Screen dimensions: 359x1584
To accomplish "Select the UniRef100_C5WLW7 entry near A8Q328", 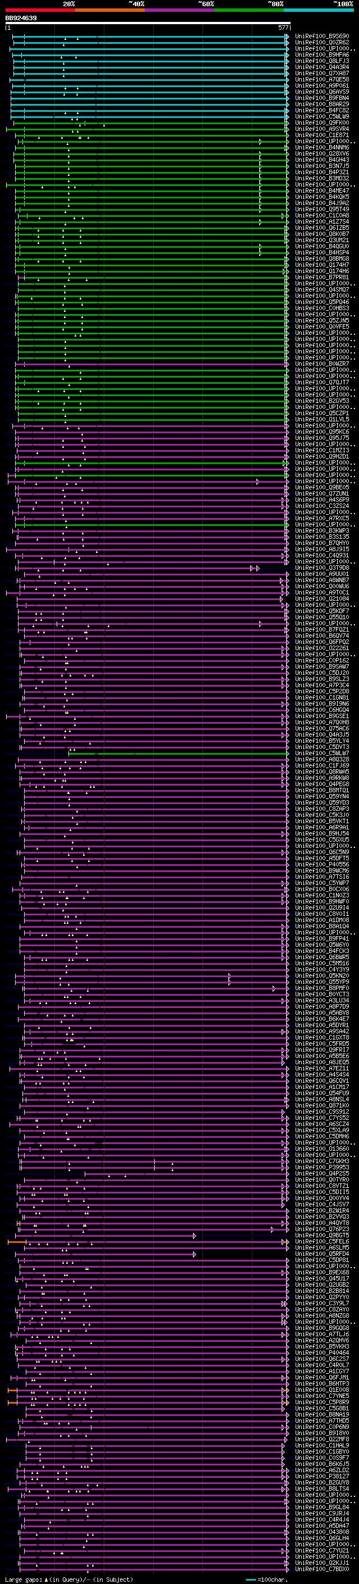I will tap(322, 754).
